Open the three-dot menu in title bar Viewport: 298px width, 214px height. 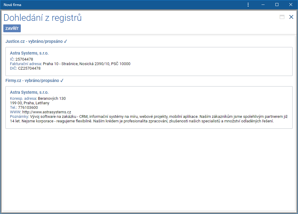pos(248,5)
